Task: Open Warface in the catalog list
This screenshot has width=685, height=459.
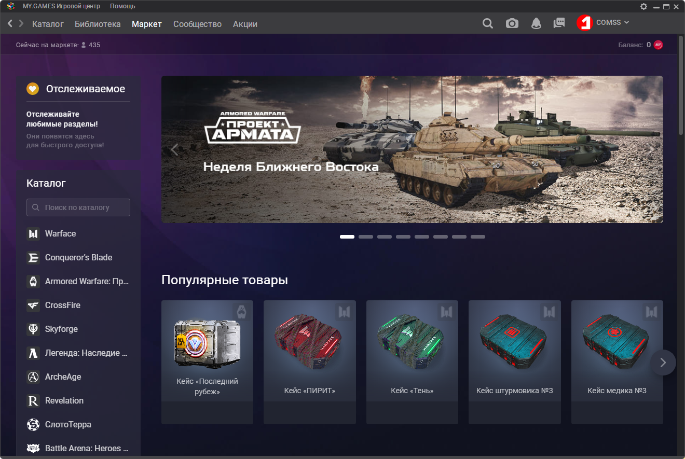Action: coord(78,234)
